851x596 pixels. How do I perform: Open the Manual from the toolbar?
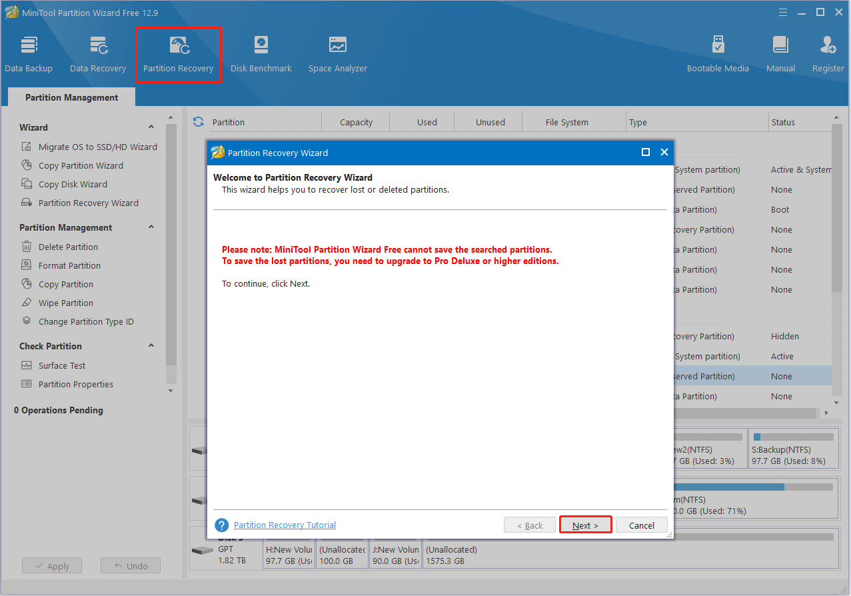(780, 52)
